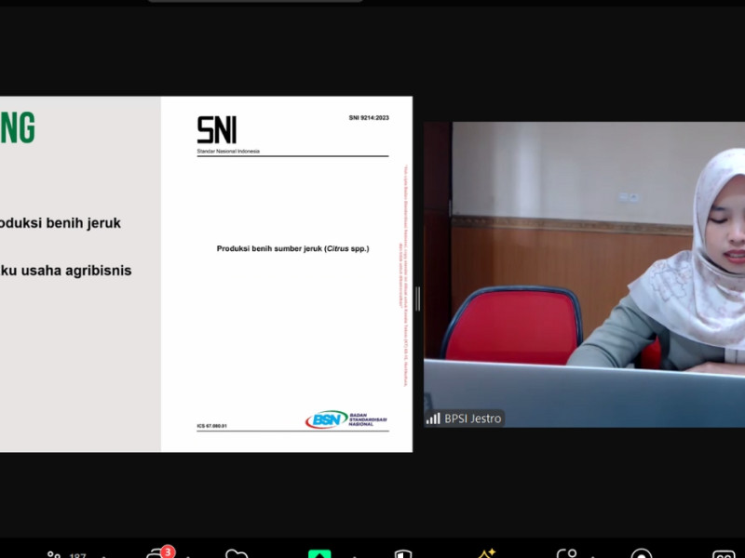Click the notification bar at the top edge
The width and height of the screenshot is (745, 558).
[x=255, y=1]
